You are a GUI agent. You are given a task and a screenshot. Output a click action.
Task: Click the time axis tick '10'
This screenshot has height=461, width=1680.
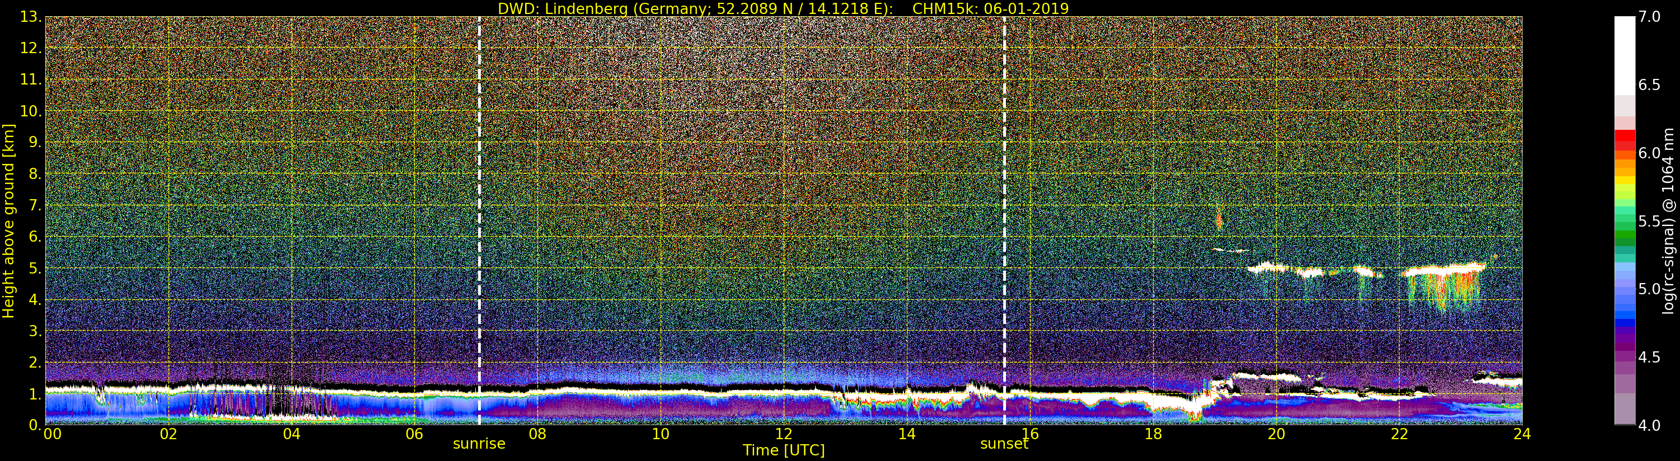point(661,434)
